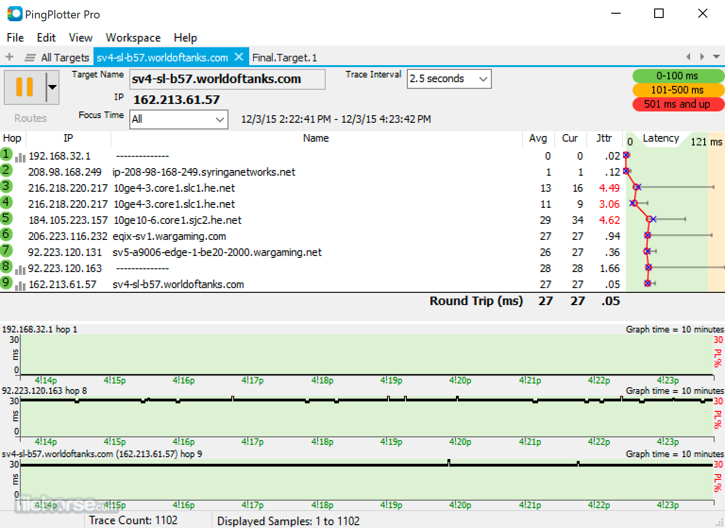Screen dimensions: 725x528
Task: Toggle graph icon for hop 1
Action: [x=20, y=157]
